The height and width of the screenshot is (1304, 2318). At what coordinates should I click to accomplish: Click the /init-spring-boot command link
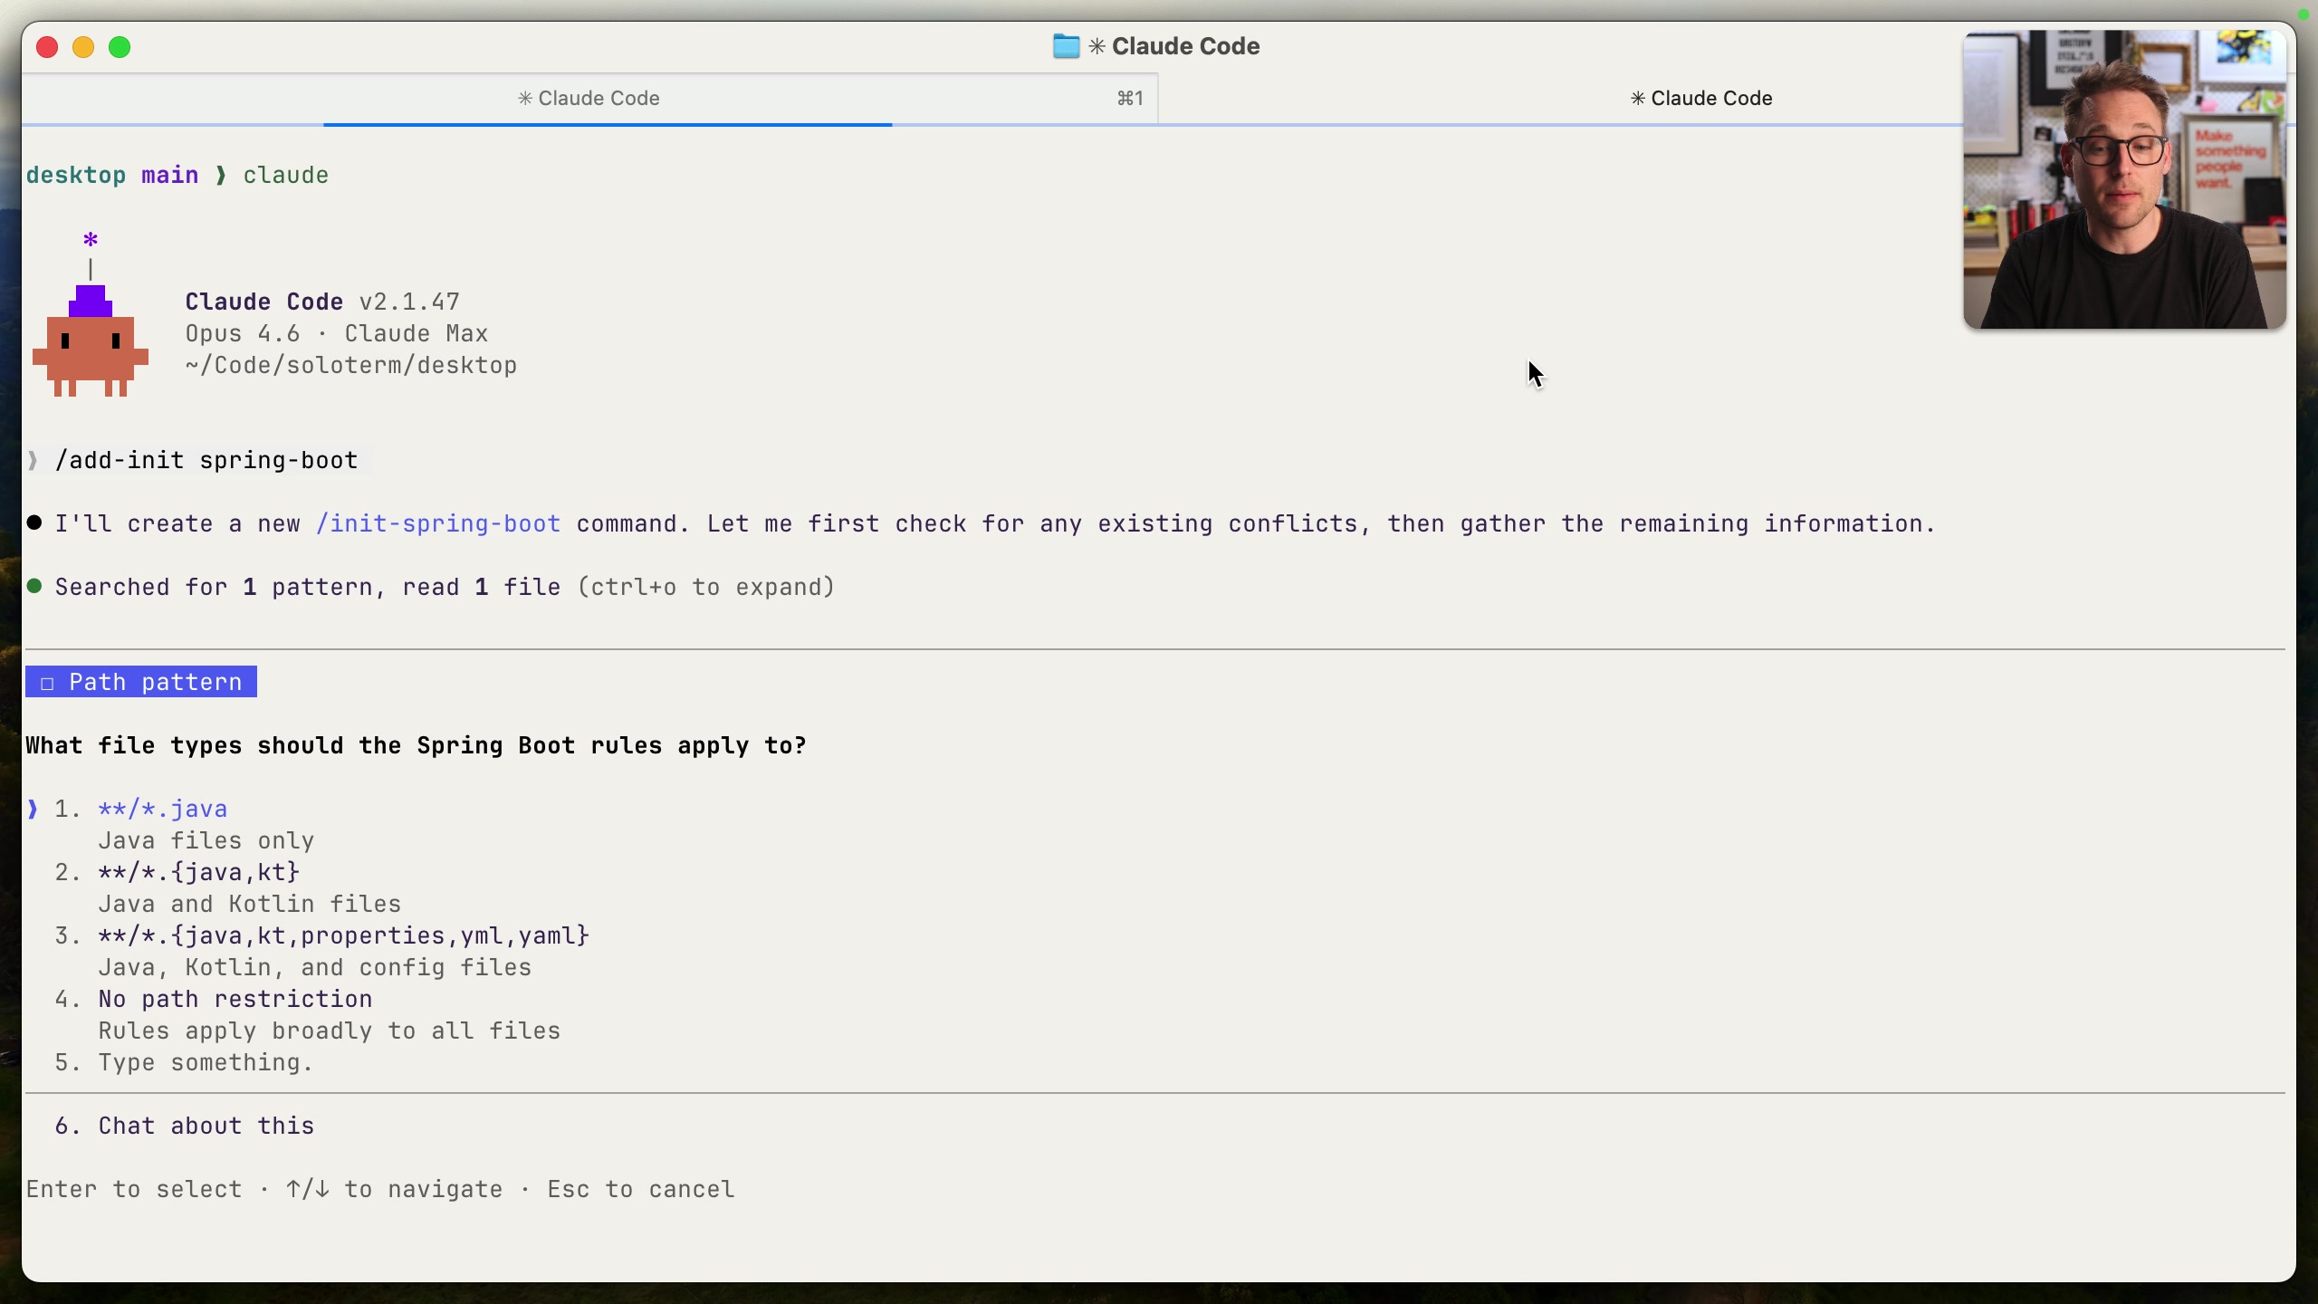tap(438, 523)
